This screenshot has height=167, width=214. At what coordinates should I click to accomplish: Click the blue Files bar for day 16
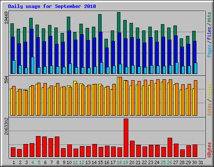tap(107, 57)
